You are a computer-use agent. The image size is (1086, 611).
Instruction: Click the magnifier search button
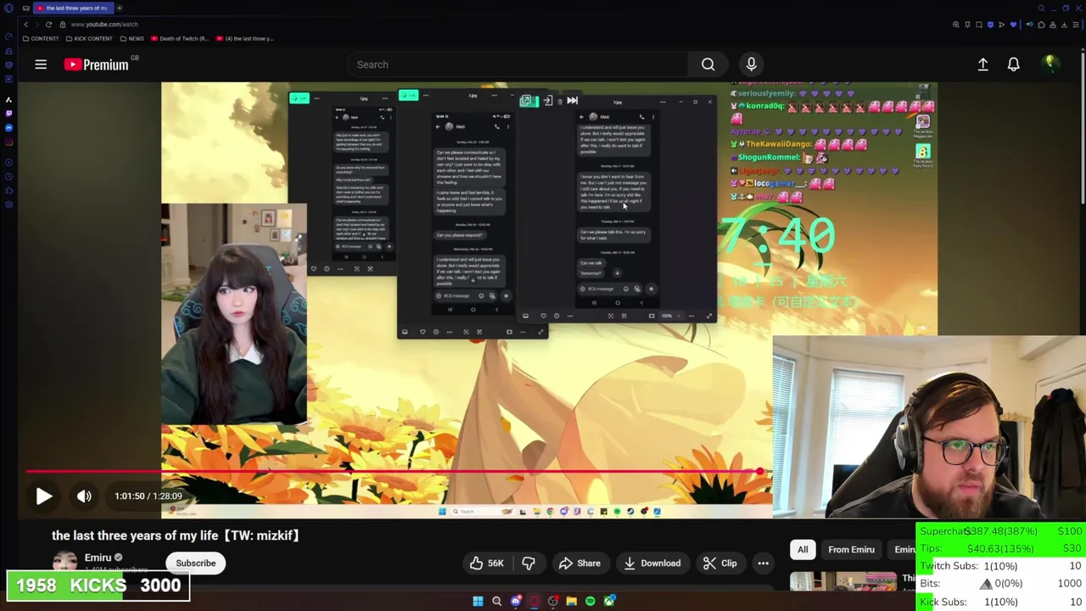708,64
